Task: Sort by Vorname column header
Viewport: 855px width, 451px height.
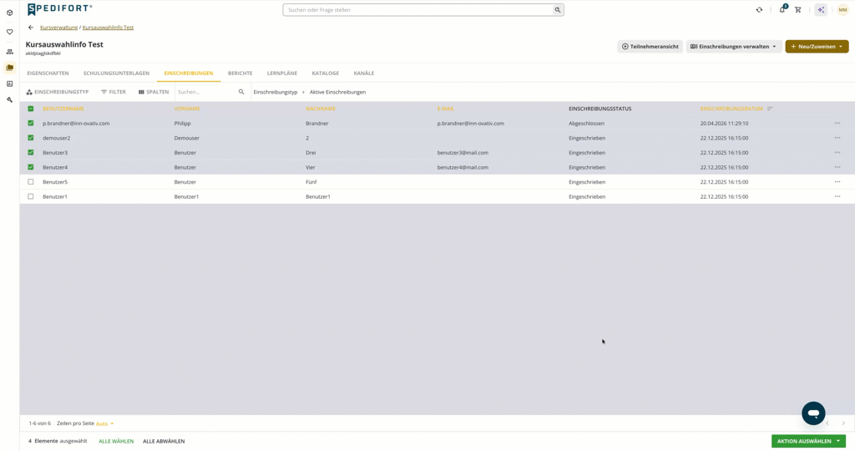Action: click(187, 109)
